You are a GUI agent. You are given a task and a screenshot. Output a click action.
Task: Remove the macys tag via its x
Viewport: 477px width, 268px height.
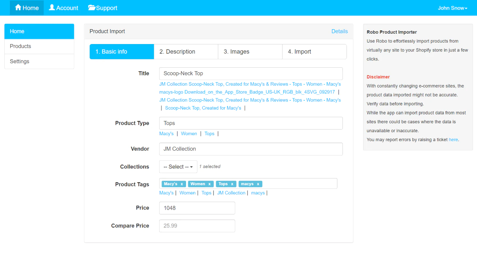point(258,184)
